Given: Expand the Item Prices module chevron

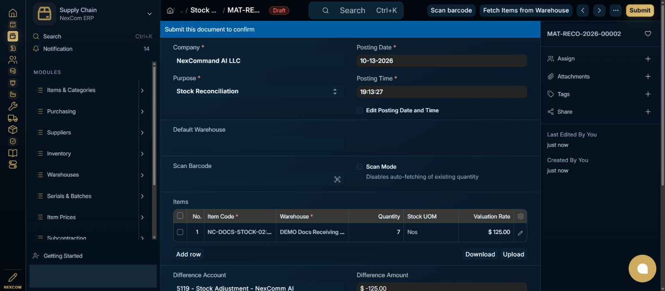Looking at the screenshot, I should tap(142, 217).
